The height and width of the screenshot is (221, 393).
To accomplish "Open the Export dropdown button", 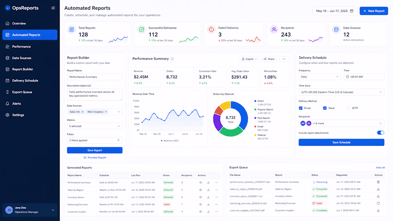I will (249, 59).
